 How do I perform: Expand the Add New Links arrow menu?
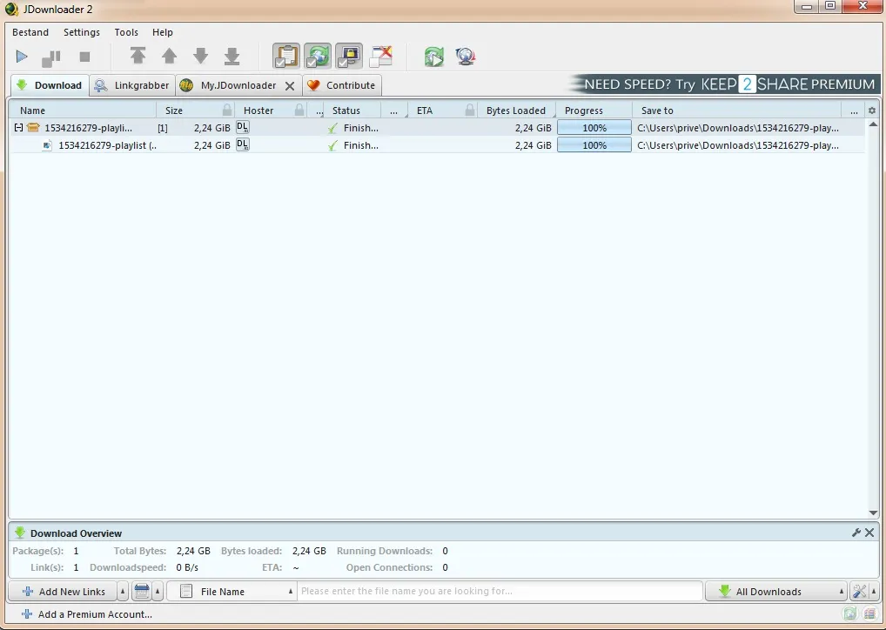(123, 591)
